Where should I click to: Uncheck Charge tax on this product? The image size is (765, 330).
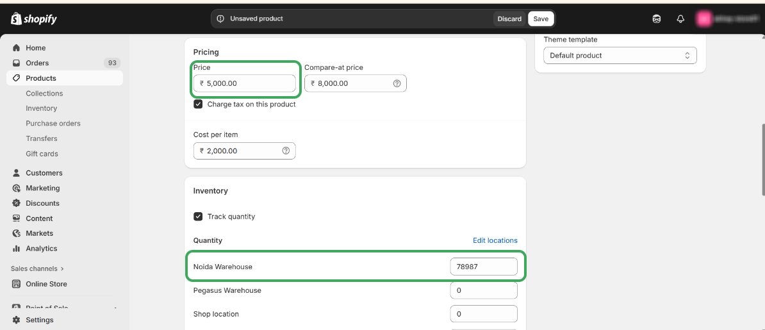pyautogui.click(x=199, y=104)
